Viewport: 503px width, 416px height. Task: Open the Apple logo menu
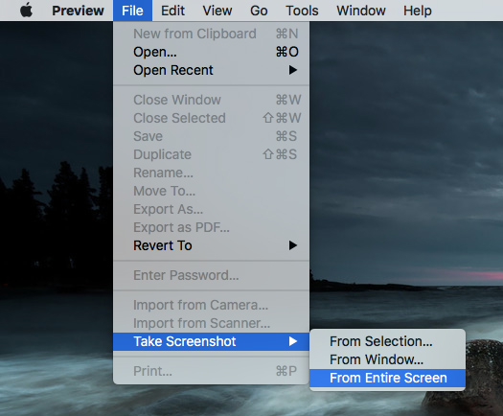(26, 11)
